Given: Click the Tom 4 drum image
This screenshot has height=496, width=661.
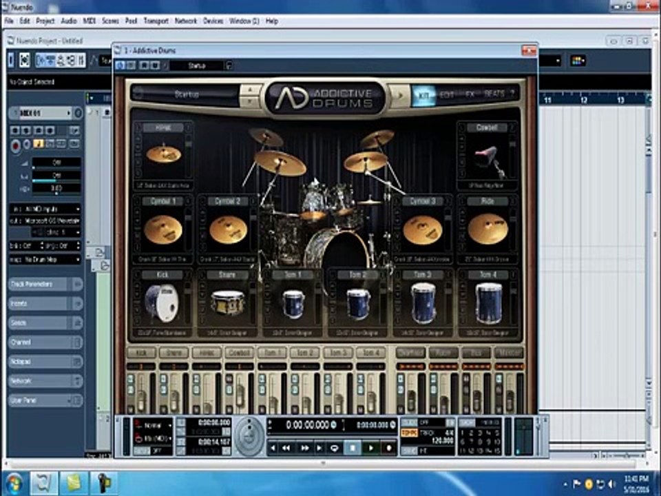Looking at the screenshot, I should tap(488, 303).
